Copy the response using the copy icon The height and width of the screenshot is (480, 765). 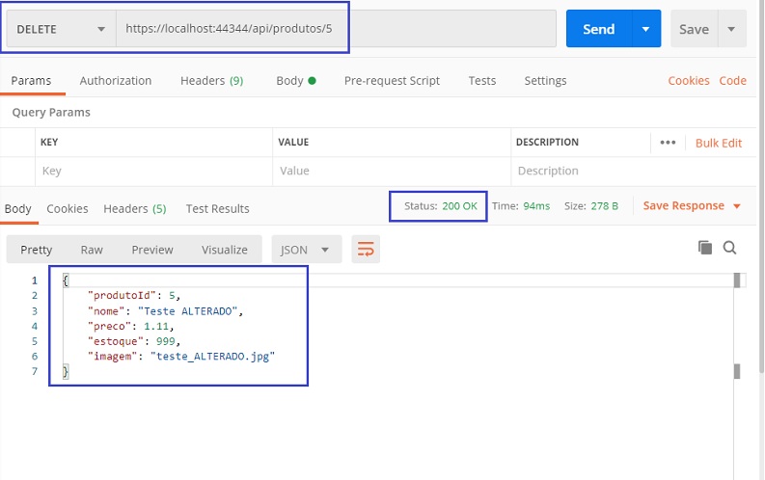pos(705,248)
